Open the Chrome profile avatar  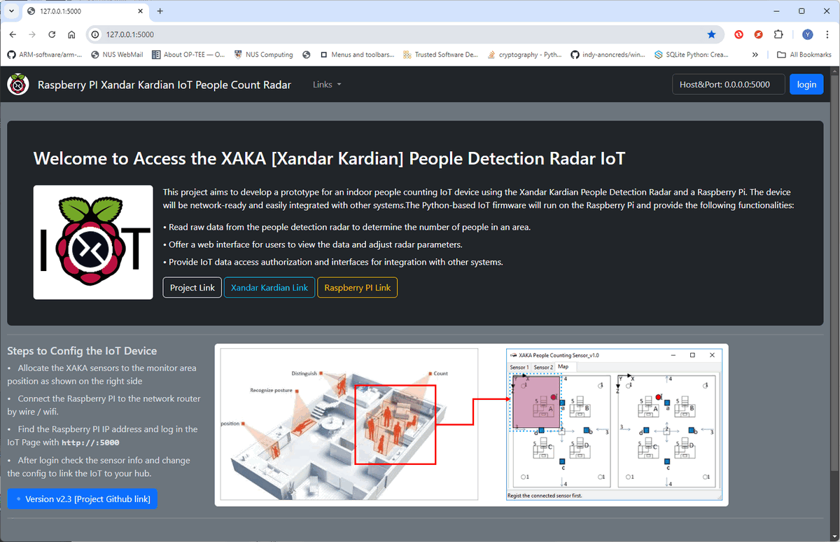point(808,34)
